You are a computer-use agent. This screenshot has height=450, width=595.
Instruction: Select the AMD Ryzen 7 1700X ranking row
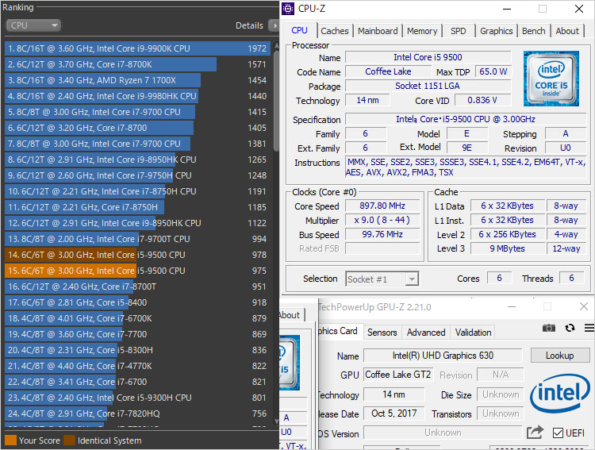point(137,80)
